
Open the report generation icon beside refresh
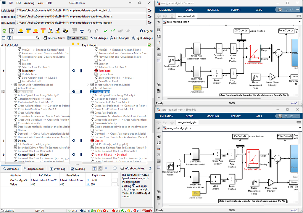point(12,31)
